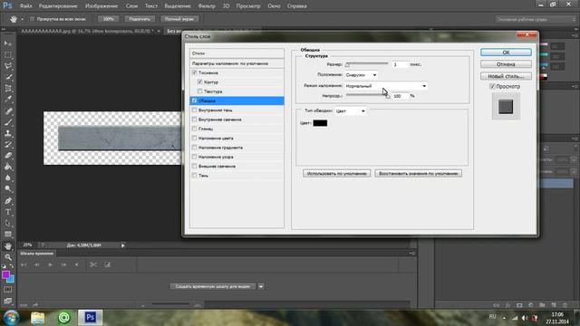The height and width of the screenshot is (326, 580).
Task: Click the volume icon in system tray
Action: click(525, 318)
